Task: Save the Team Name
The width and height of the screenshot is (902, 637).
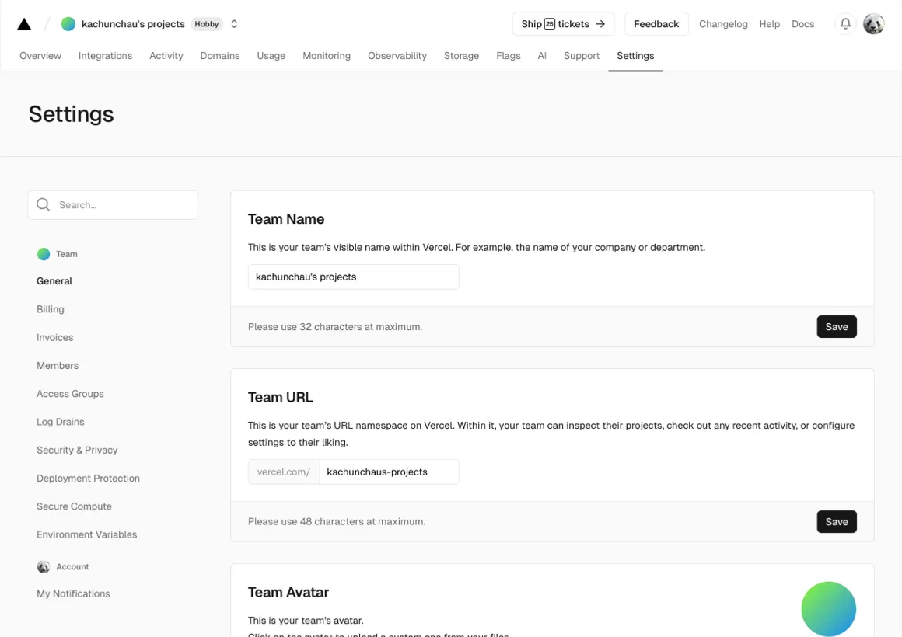Action: coord(837,326)
